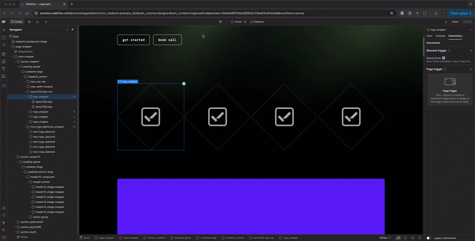475x241 pixels.
Task: Open the Pages panel icon
Action: (x=4, y=37)
